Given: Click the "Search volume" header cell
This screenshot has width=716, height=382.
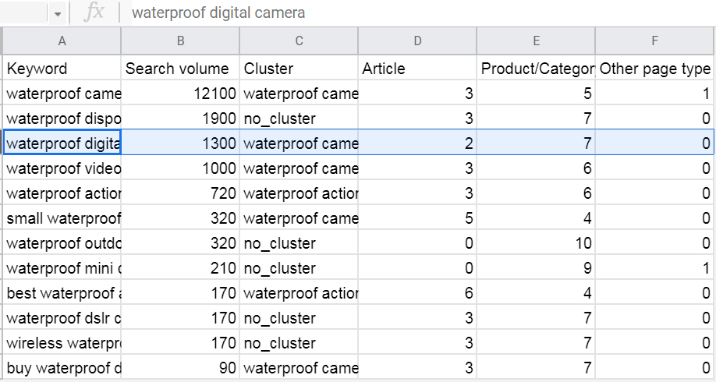Looking at the screenshot, I should click(x=180, y=69).
